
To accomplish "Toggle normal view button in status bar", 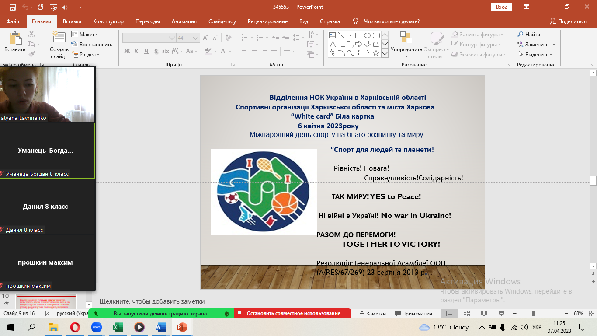I will pos(449,314).
